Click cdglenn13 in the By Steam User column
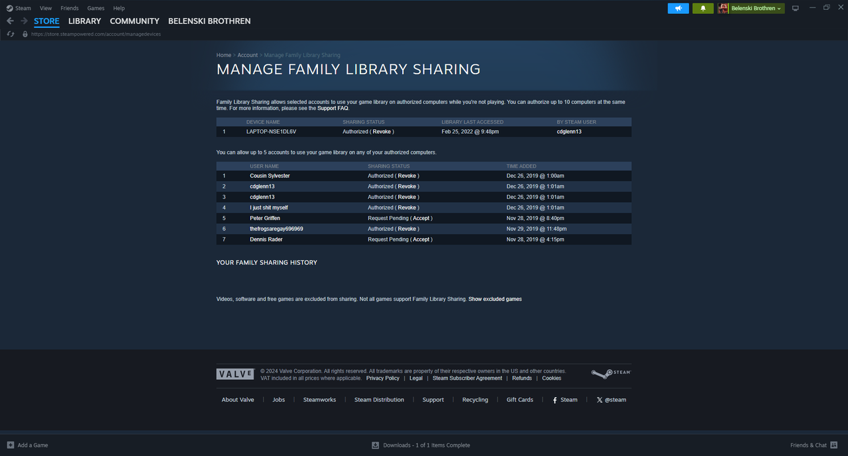The image size is (848, 456). pos(569,132)
